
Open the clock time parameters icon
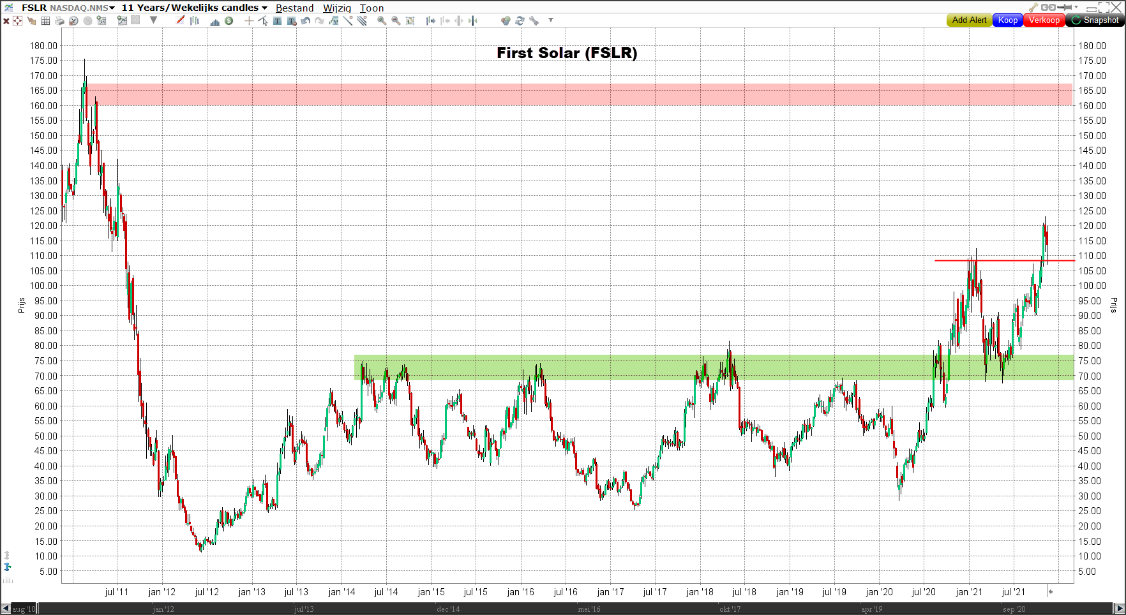point(73,20)
